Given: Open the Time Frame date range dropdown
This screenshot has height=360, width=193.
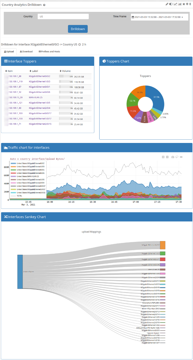Looking at the screenshot, I should (159, 17).
